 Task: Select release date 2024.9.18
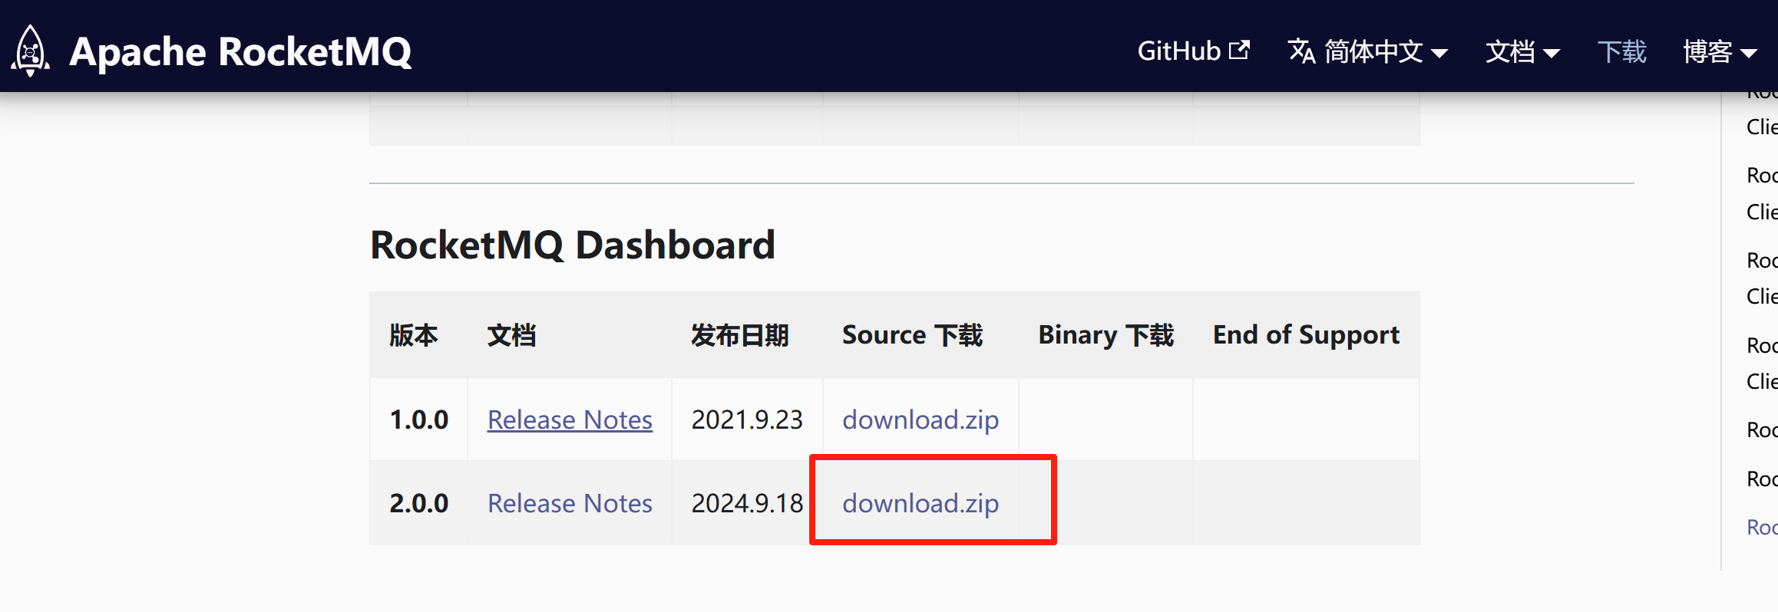(x=747, y=503)
